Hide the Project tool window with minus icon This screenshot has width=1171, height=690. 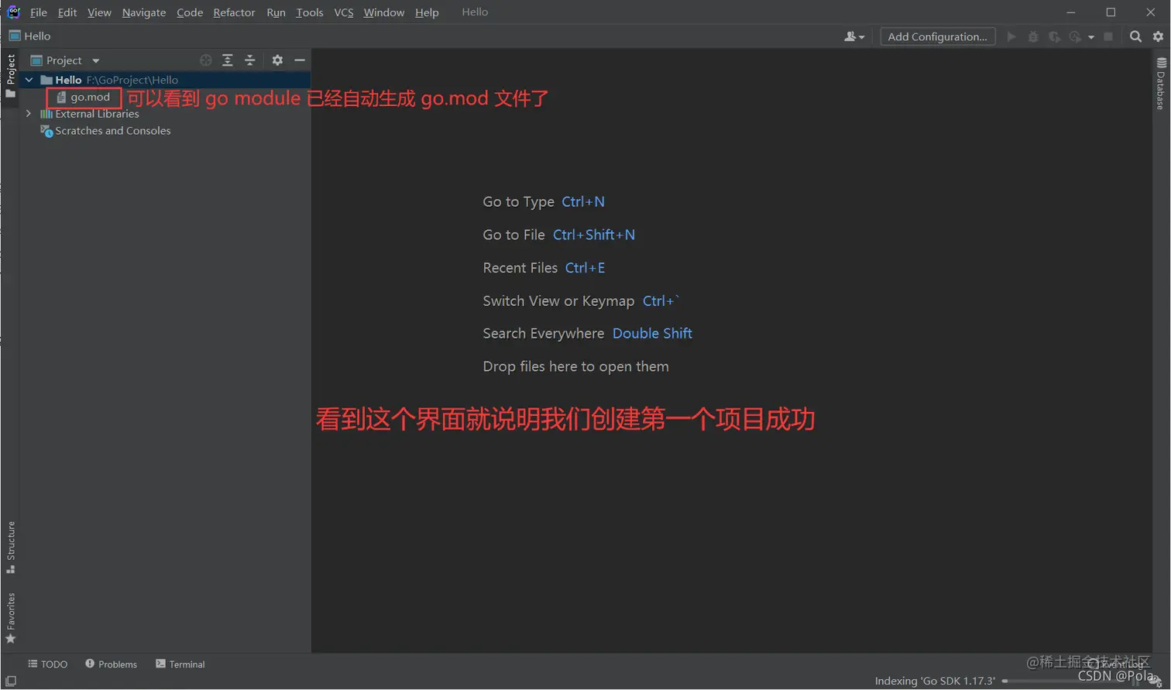[300, 60]
